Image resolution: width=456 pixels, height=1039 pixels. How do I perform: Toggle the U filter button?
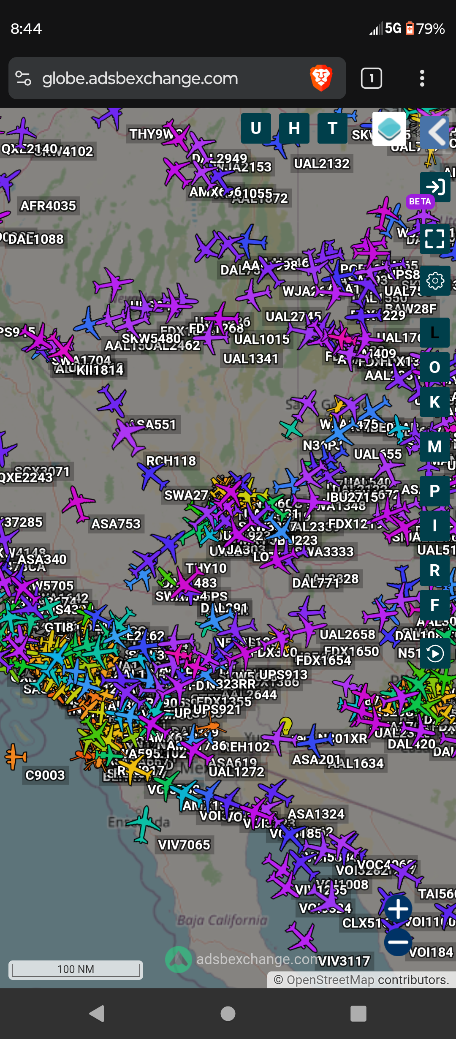click(x=256, y=128)
